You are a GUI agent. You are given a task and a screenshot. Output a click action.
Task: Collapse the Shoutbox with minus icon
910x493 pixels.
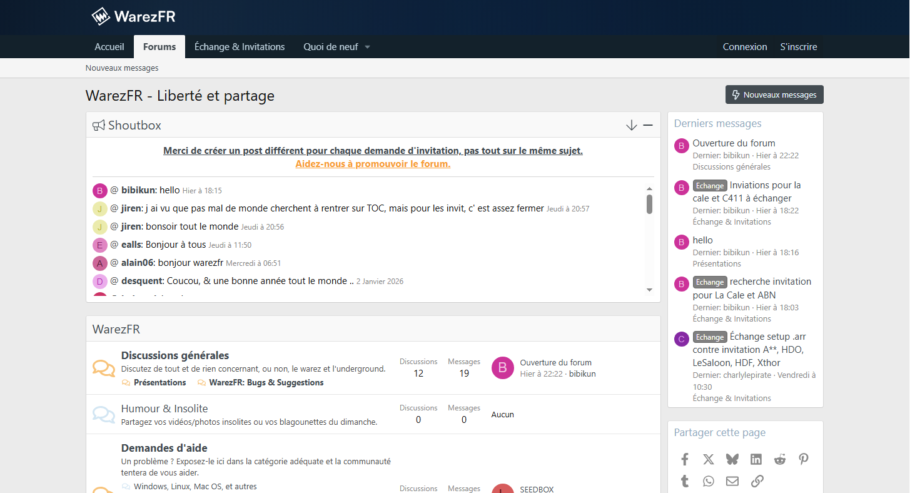648,125
